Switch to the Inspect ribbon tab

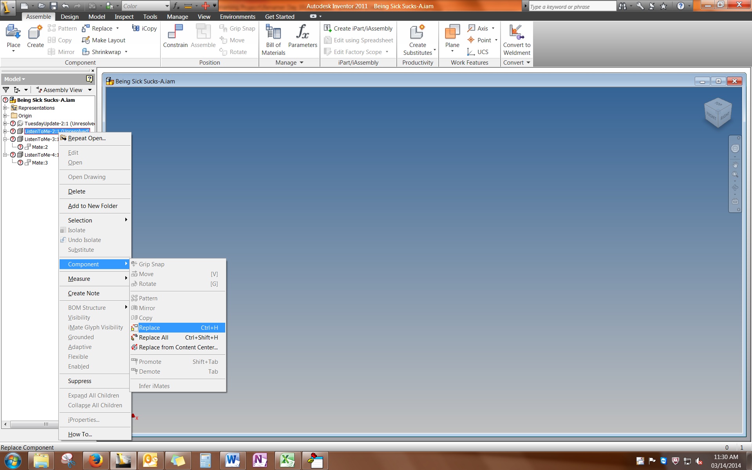tap(124, 16)
